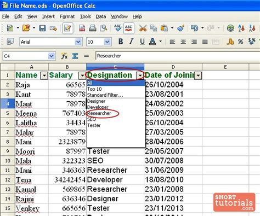
Task: Toggle Italic formatting
Action: click(131, 42)
